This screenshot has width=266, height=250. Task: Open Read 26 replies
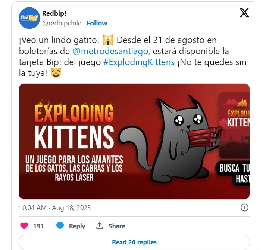click(134, 242)
